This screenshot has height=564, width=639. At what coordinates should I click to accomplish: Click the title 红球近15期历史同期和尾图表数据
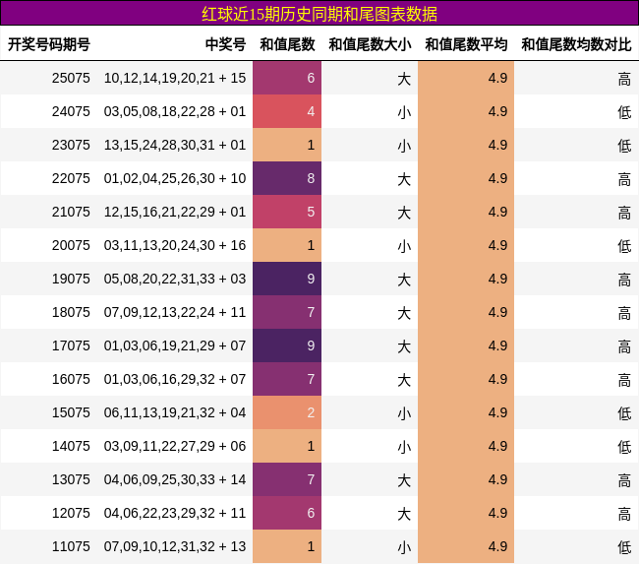(319, 14)
